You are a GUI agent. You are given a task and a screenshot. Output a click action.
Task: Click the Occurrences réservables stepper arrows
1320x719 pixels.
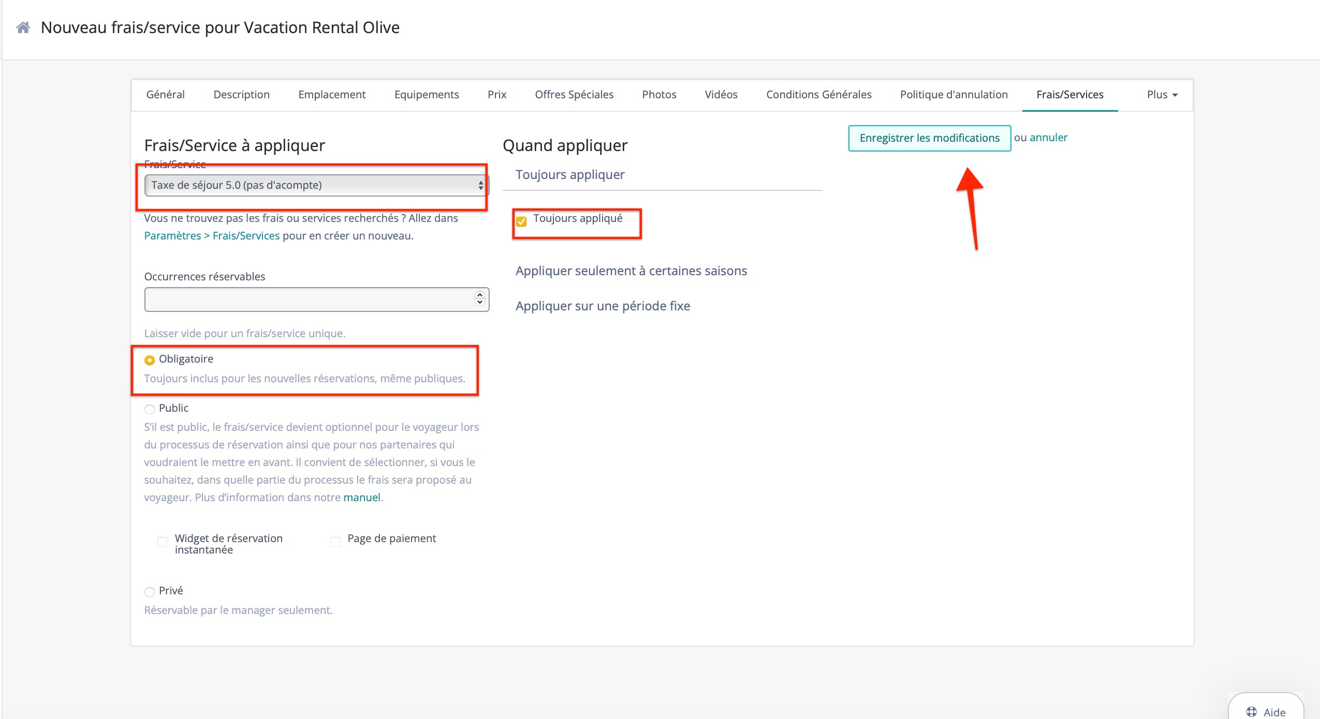tap(479, 298)
